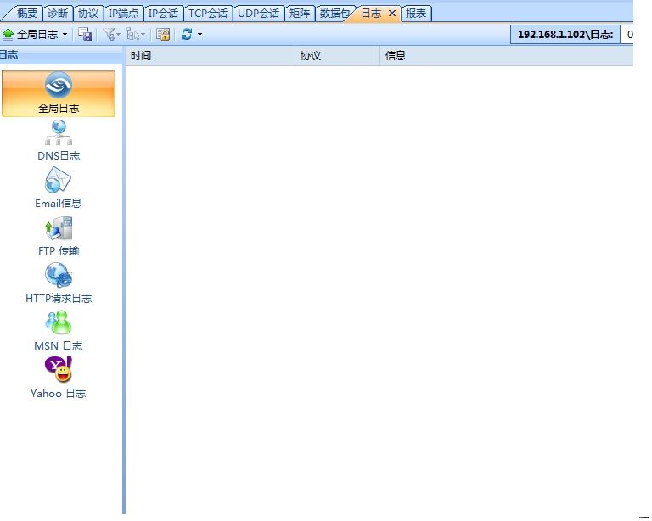Select the 全局日志 sidebar icon
Viewport: 652px width, 521px height.
pos(59,92)
